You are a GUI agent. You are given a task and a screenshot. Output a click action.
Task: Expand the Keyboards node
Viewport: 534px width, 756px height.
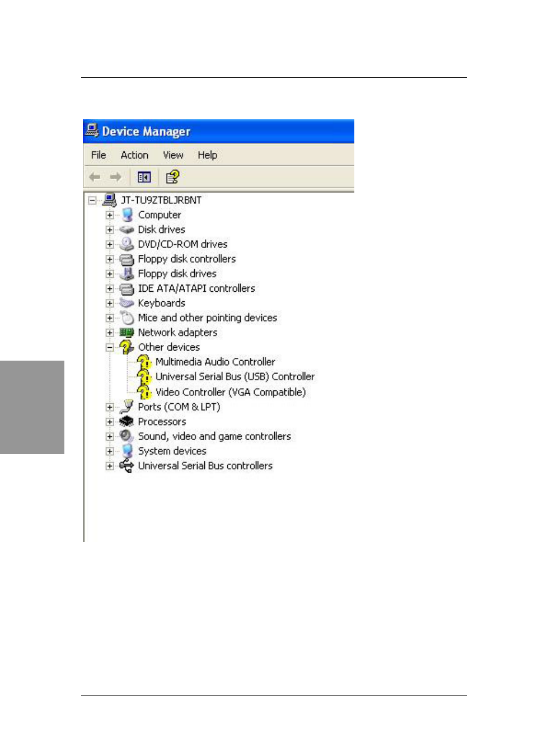click(x=110, y=303)
